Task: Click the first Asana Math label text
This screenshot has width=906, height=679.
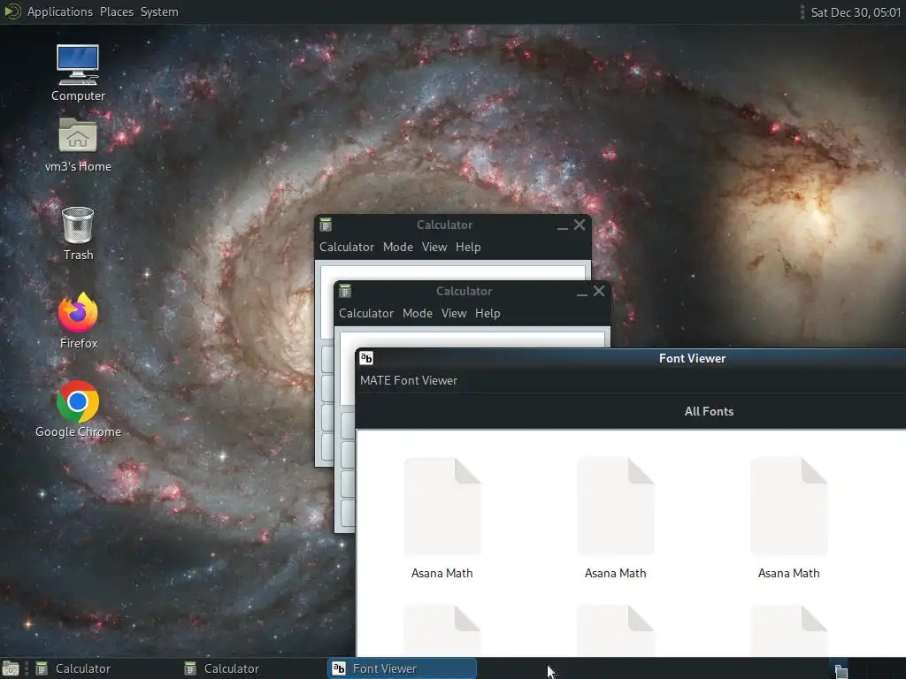Action: click(x=442, y=573)
